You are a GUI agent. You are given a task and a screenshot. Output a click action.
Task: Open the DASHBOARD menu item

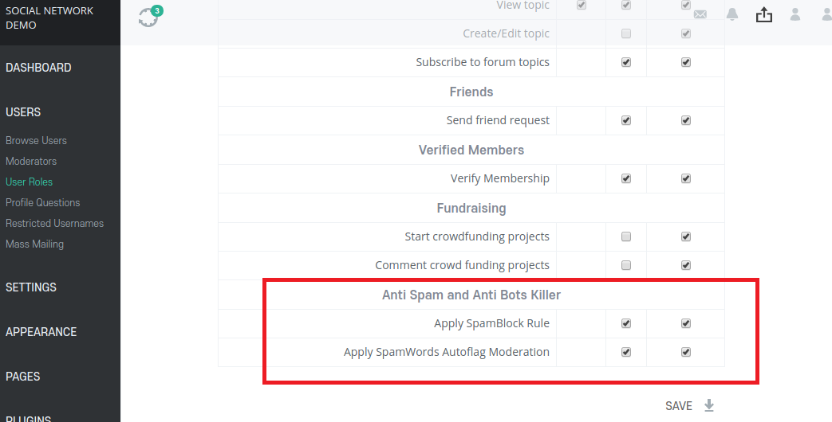38,68
